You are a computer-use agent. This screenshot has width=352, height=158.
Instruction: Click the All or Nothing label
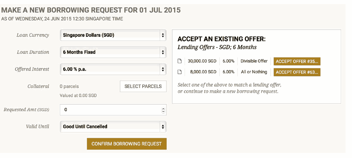254,72
